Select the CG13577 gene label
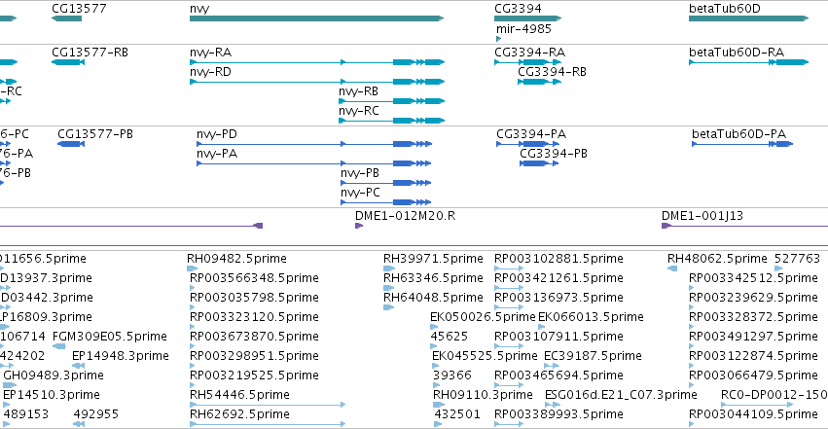 (79, 9)
